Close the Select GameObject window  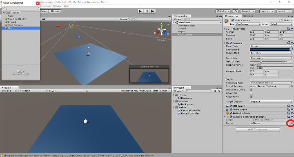coord(38,3)
